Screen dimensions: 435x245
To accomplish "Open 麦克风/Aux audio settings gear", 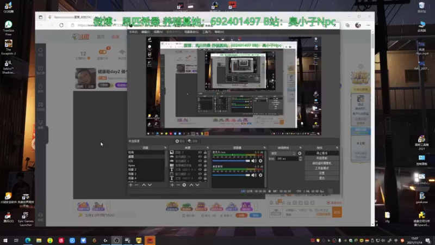I will [260, 161].
